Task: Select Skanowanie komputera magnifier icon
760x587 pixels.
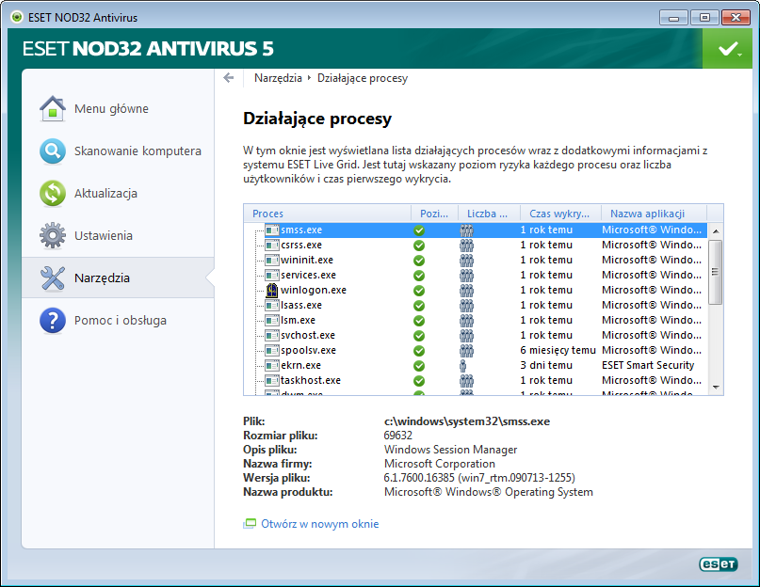Action: 53,151
